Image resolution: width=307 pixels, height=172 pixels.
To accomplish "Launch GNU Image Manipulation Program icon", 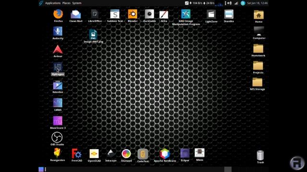I will pyautogui.click(x=186, y=14).
